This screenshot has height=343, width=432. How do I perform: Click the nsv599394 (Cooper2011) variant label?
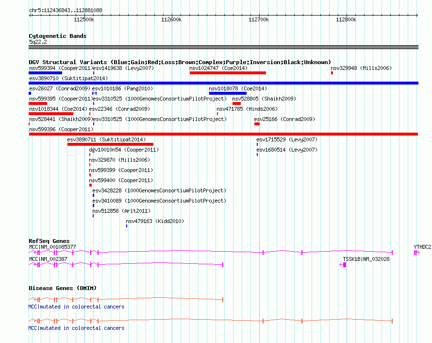[x=61, y=68]
